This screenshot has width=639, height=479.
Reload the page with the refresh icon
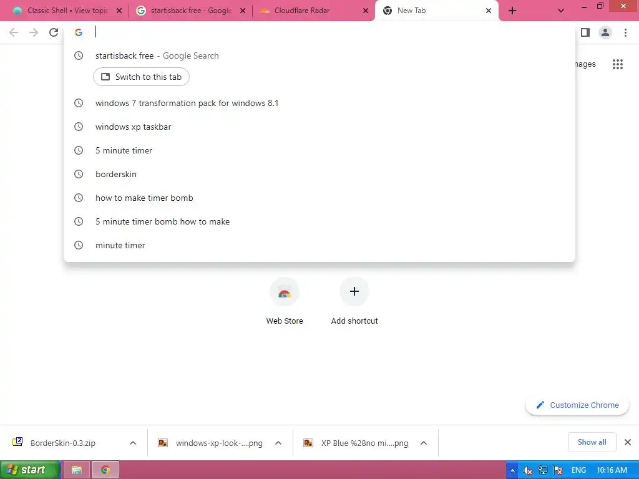pyautogui.click(x=54, y=32)
